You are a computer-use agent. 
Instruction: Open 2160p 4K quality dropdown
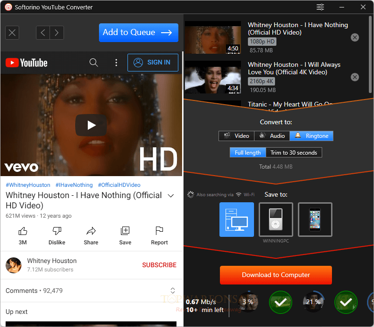(261, 81)
